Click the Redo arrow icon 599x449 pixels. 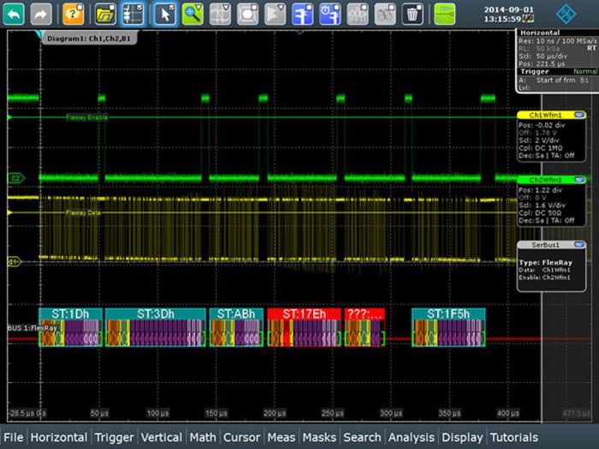tap(41, 15)
